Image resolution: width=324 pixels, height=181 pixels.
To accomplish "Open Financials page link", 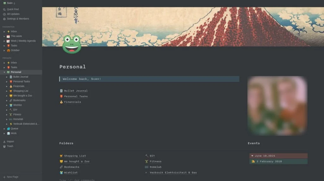I will (x=72, y=102).
